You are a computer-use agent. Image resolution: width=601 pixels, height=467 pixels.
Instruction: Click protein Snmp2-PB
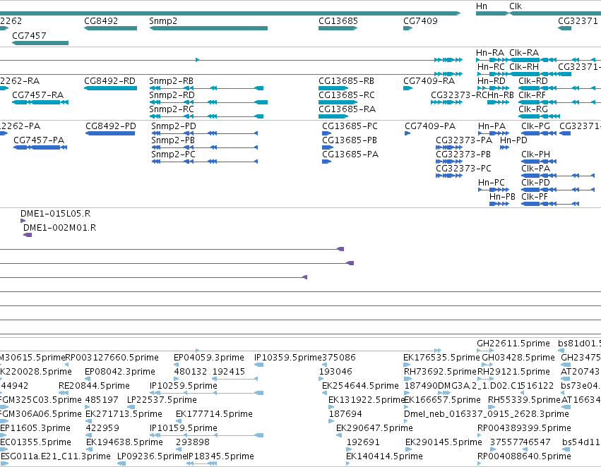173,140
